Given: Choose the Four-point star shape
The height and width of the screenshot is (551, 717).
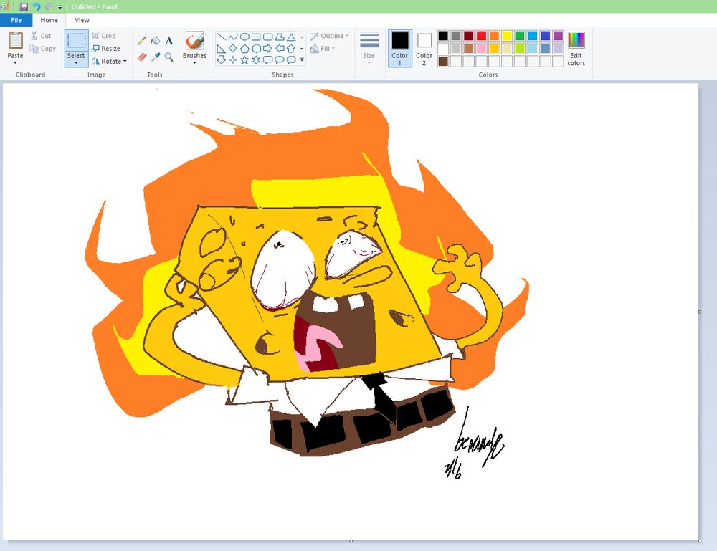Looking at the screenshot, I should pyautogui.click(x=233, y=59).
